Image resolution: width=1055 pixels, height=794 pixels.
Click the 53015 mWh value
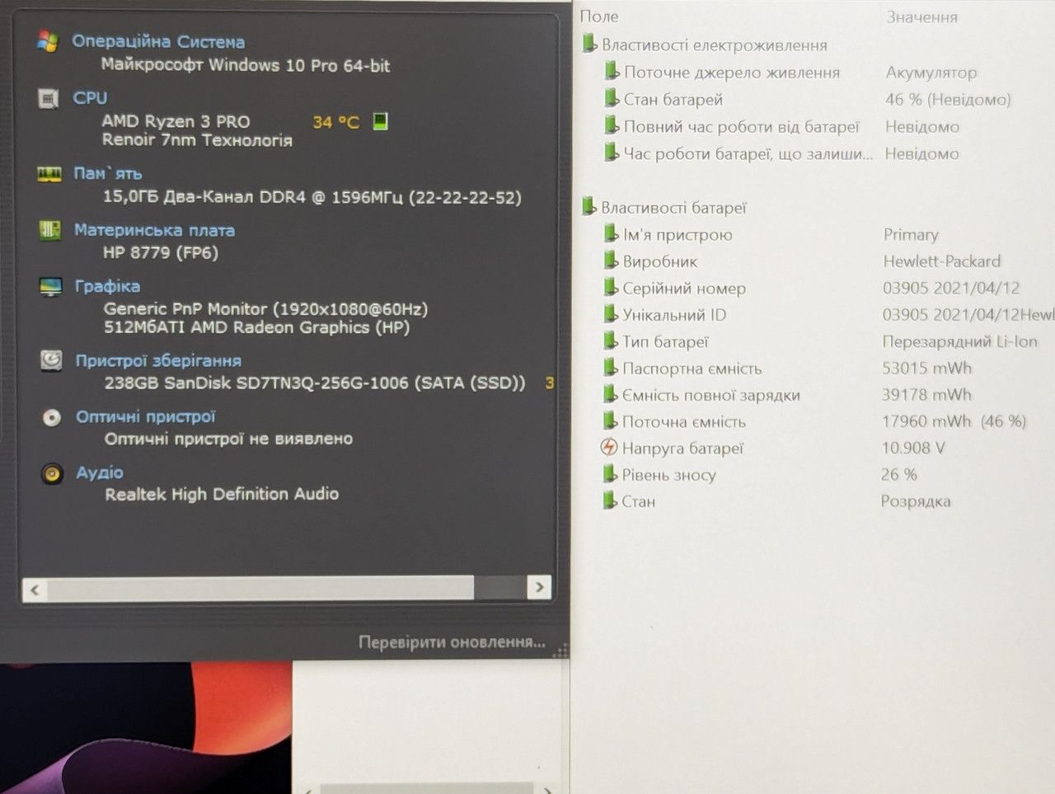[927, 368]
